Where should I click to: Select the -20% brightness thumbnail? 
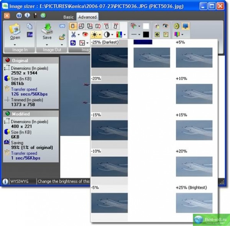(x=109, y=94)
